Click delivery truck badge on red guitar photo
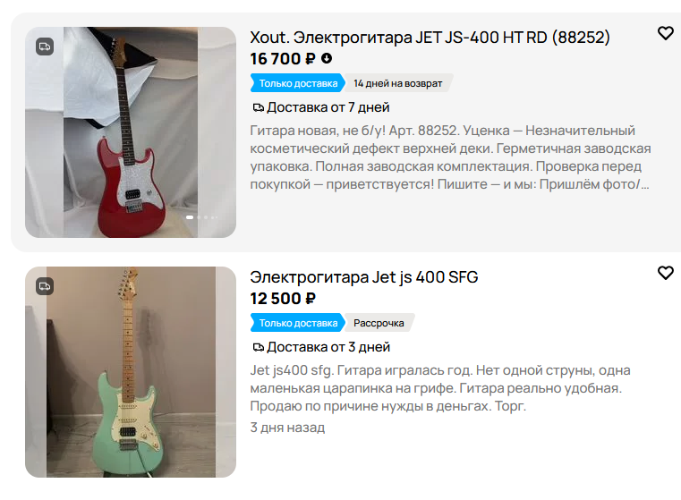This screenshot has width=681, height=500. 45,47
